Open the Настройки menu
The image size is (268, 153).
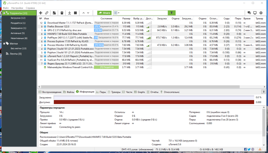17,8
